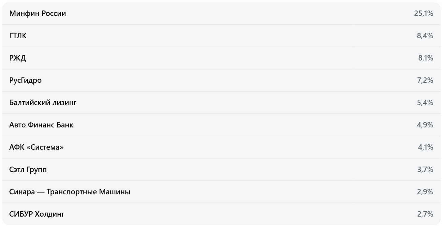
Task: Click the РЖД issuer label
Action: [17, 58]
